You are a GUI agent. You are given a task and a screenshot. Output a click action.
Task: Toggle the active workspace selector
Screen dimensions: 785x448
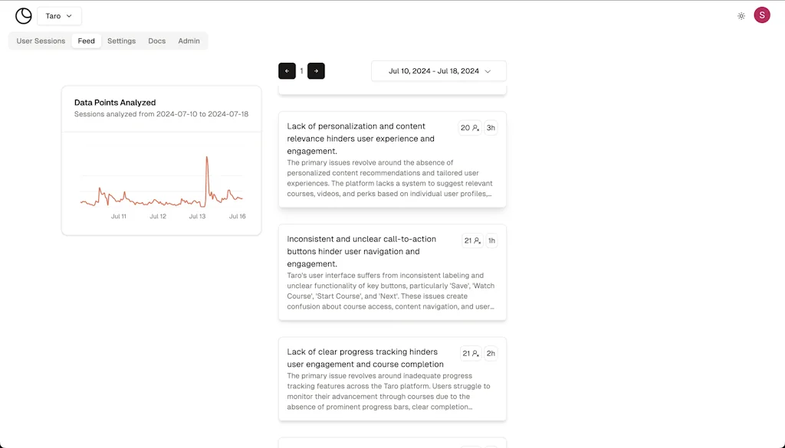59,15
